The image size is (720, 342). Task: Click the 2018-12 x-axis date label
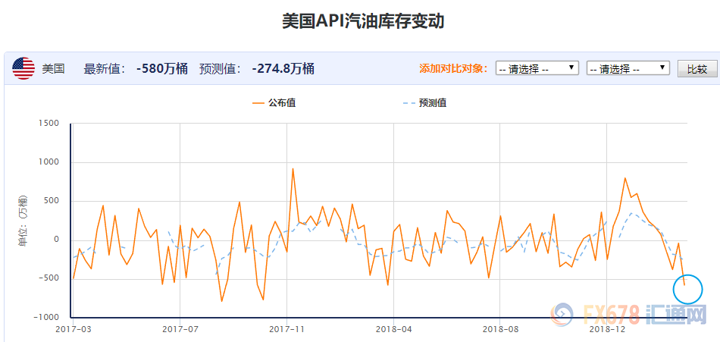pyautogui.click(x=608, y=329)
